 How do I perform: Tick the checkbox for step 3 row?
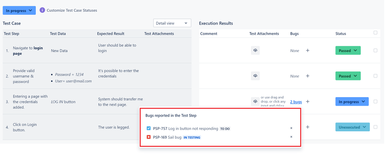[x=375, y=101]
